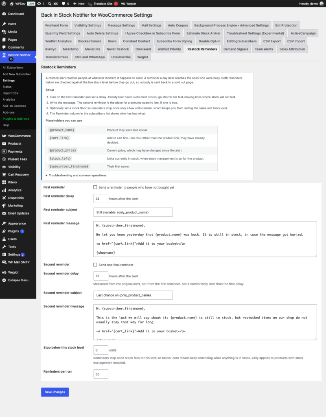
Task: Switch to Waitlist Analytics tab
Action: [x=59, y=41]
